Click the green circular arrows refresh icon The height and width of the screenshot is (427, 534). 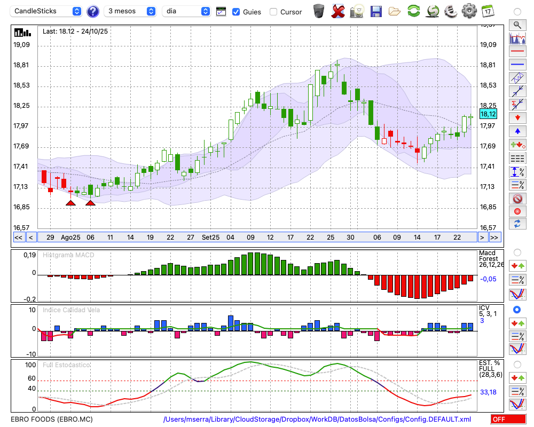point(413,11)
